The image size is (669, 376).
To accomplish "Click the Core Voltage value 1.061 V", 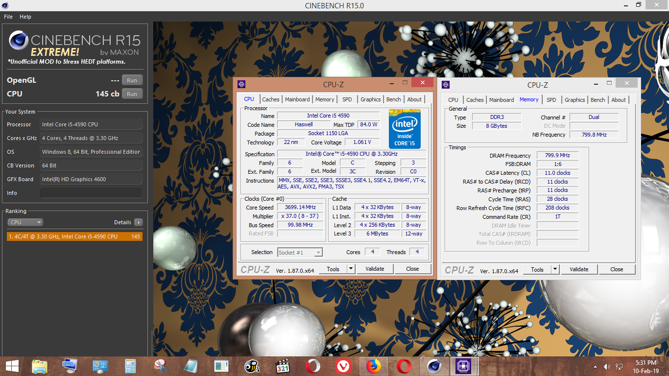I will click(362, 142).
